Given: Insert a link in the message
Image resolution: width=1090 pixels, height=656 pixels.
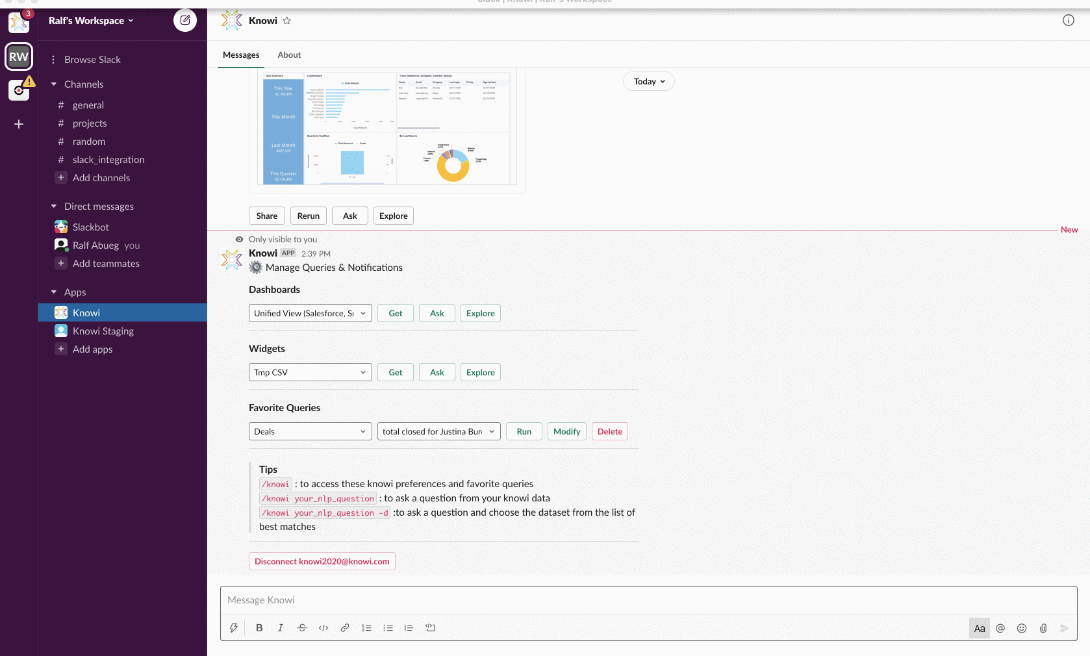Looking at the screenshot, I should 345,628.
